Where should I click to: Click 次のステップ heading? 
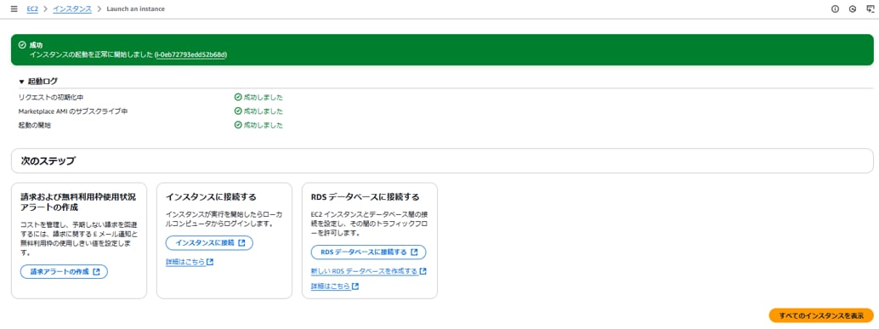(x=48, y=162)
